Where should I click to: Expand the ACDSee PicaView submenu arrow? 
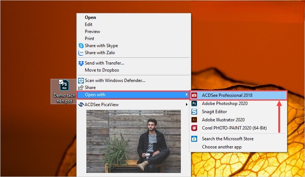tap(186, 105)
